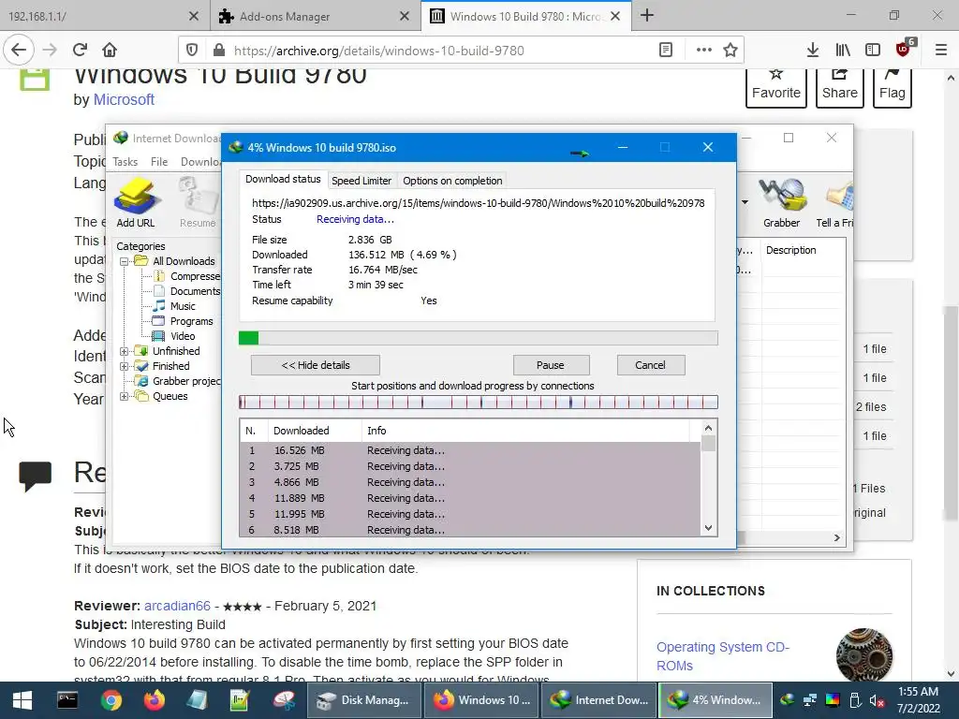
Task: Launch Chrome from the taskbar
Action: [111, 700]
